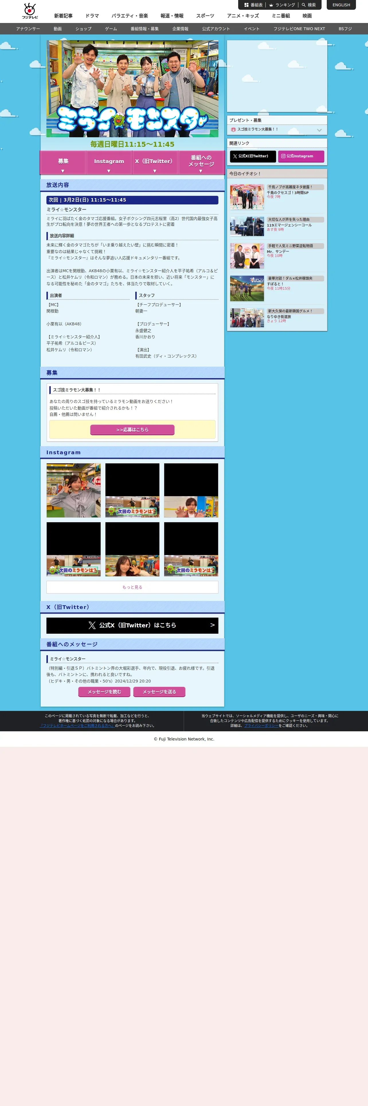Open 新着記事 menu item

coord(63,16)
